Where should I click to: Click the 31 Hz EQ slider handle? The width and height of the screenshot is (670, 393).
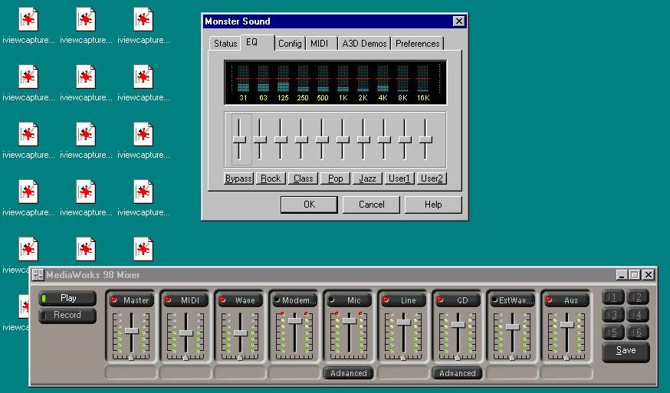pos(239,139)
